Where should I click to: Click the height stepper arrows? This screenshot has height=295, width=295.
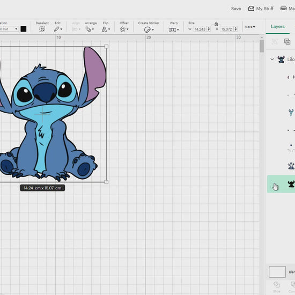(x=235, y=29)
